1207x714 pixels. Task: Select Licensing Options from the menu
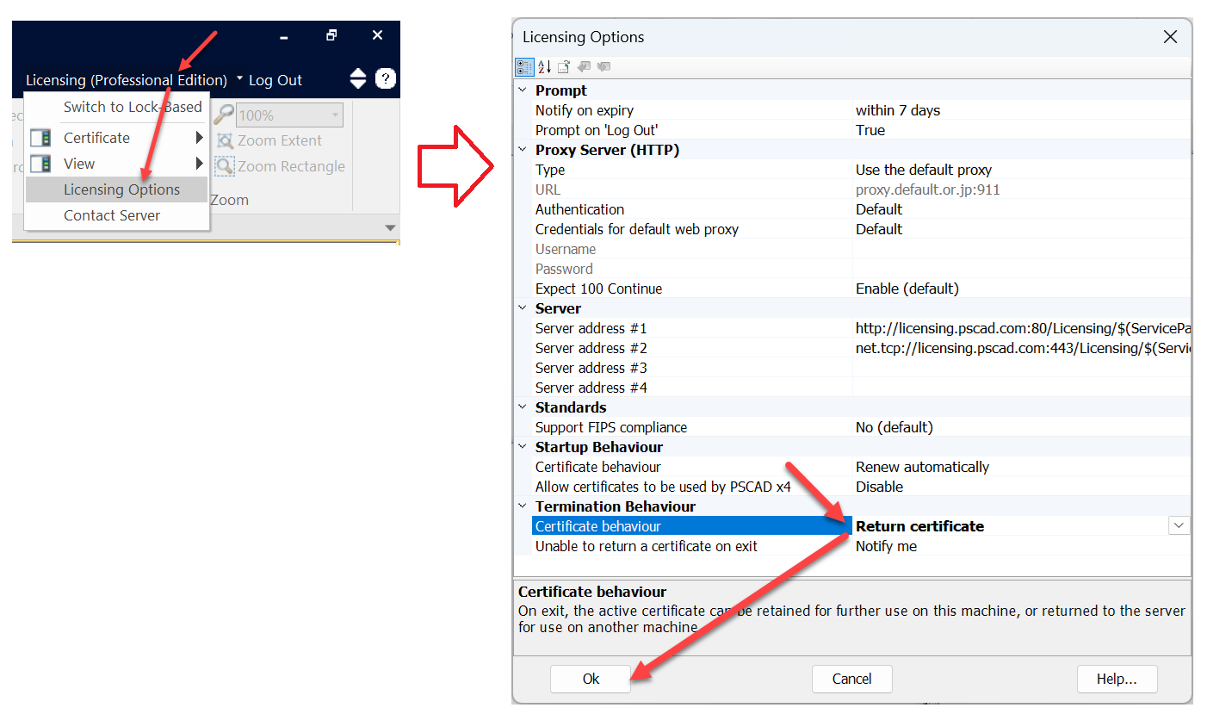click(x=121, y=189)
